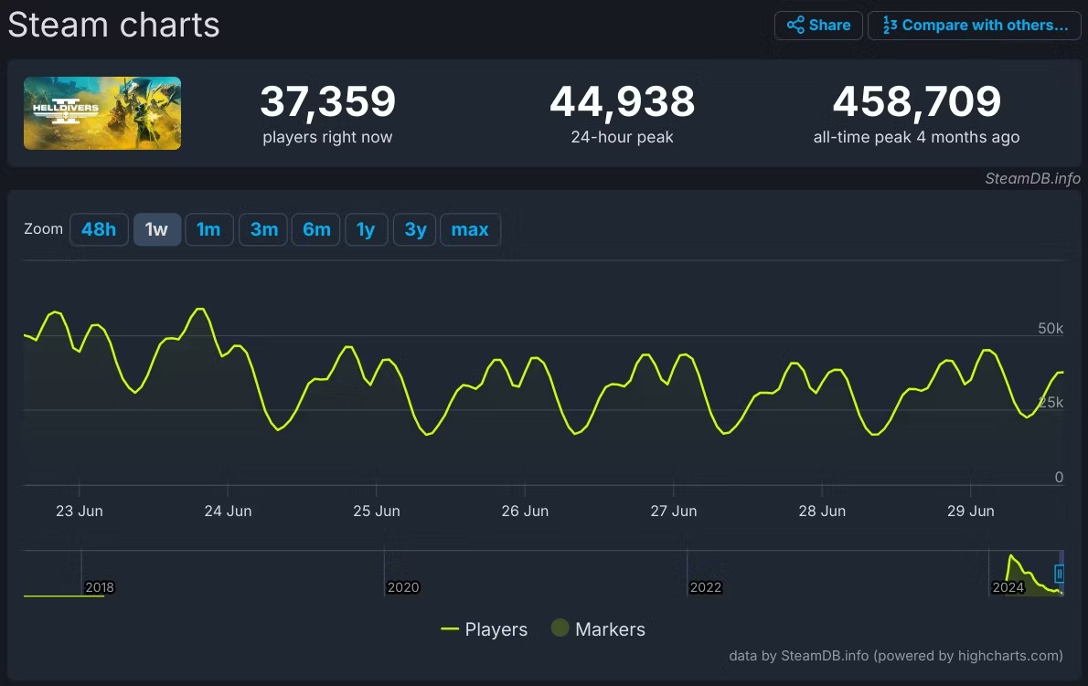Set chart zoom to 1y

pyautogui.click(x=366, y=229)
